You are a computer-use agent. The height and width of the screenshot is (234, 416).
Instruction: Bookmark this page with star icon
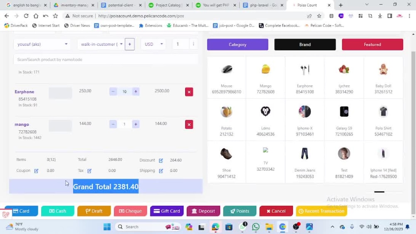[x=319, y=16]
